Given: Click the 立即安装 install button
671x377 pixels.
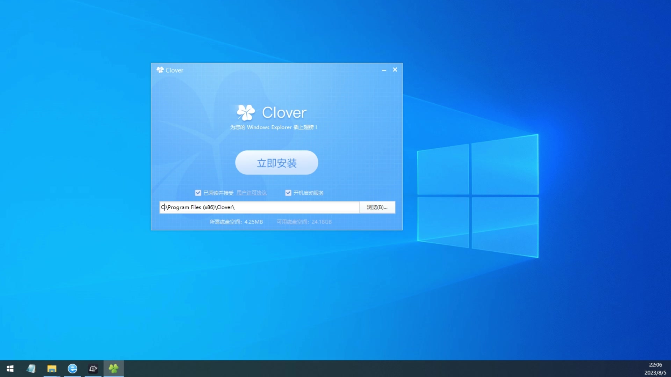Looking at the screenshot, I should 276,163.
